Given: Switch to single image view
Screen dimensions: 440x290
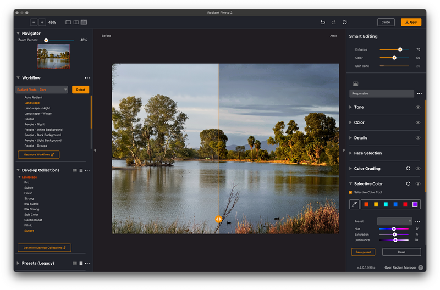Looking at the screenshot, I should 68,22.
